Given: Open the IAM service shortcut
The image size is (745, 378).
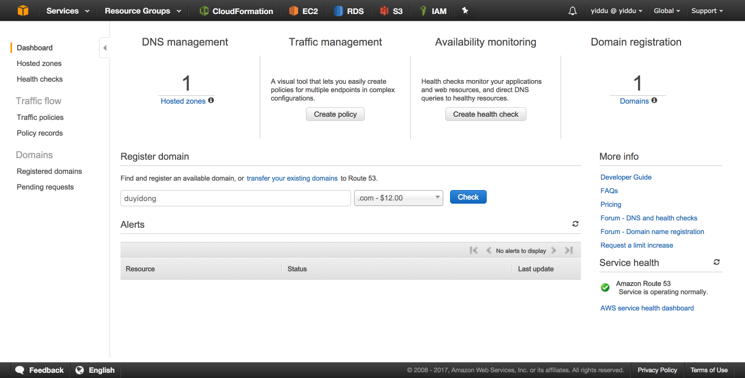Looking at the screenshot, I should click(433, 11).
